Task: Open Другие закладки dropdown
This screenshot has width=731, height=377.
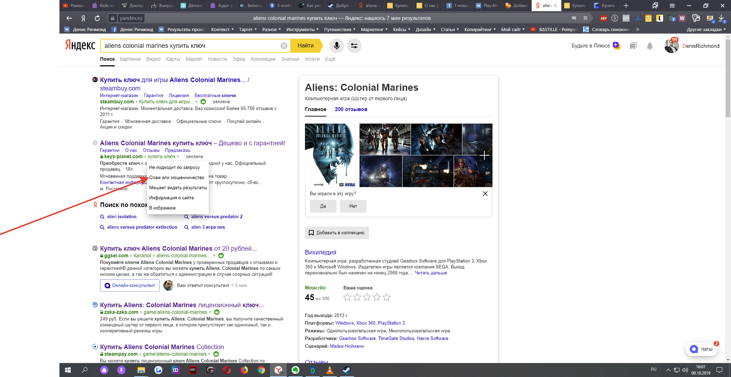Action: click(x=706, y=30)
